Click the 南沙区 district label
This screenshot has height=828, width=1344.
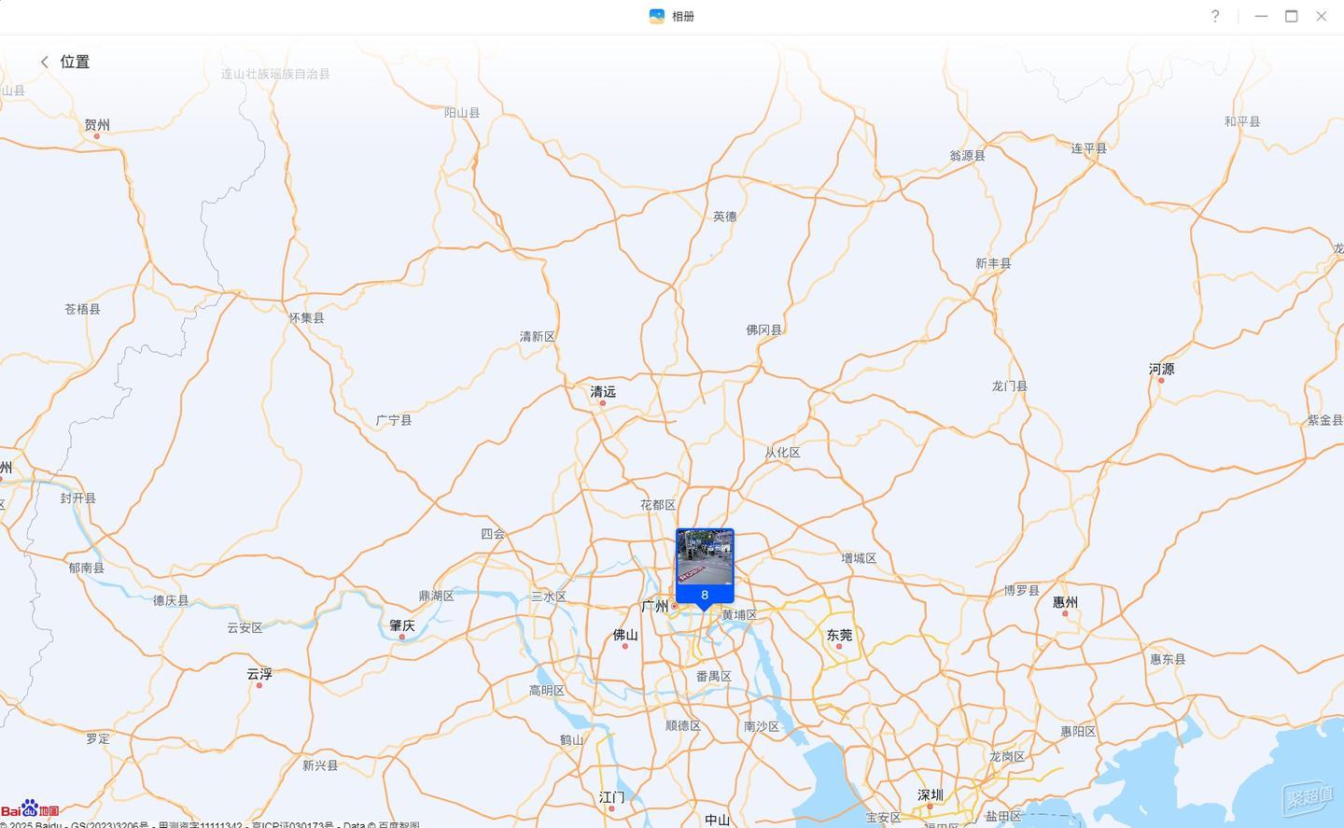click(x=762, y=726)
